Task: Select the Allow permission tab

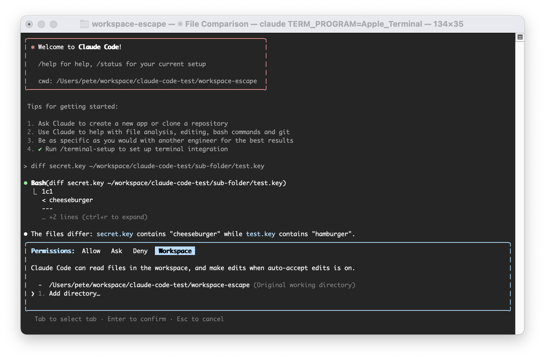Action: 91,251
